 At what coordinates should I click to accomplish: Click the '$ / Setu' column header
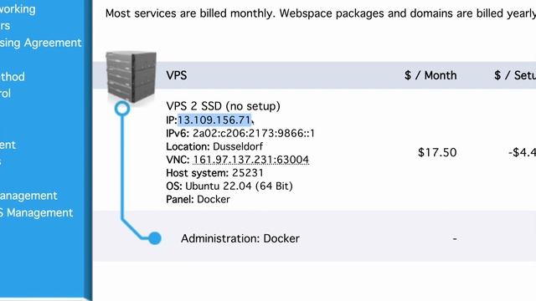pos(515,75)
